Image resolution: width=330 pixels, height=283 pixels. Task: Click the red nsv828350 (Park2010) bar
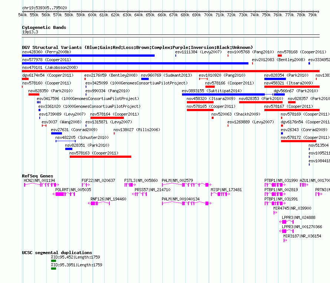34,94
